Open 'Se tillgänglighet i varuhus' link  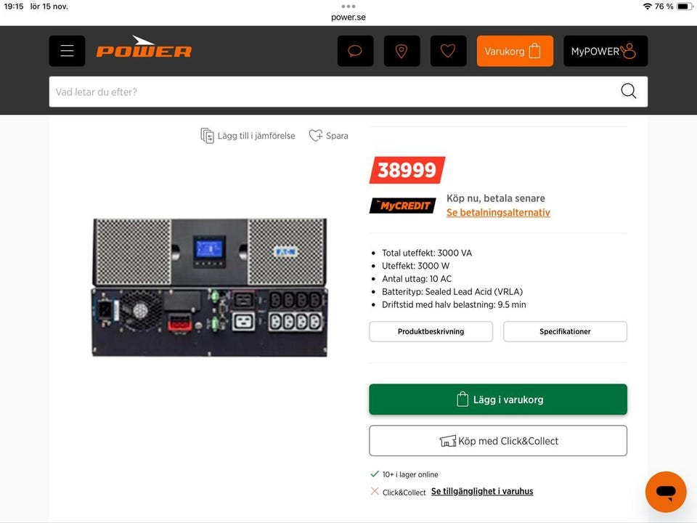[x=482, y=492]
